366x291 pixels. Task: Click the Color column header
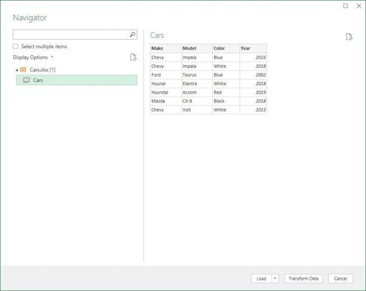click(x=226, y=48)
